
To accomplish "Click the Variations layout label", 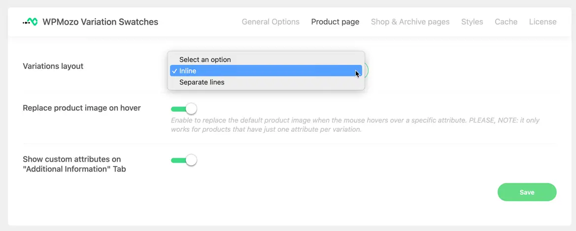I will click(x=53, y=66).
